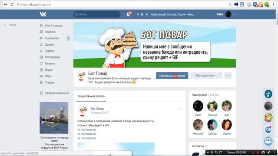The height and width of the screenshot is (156, 278).
Task: Click the browser back arrow
Action: coord(6,4)
